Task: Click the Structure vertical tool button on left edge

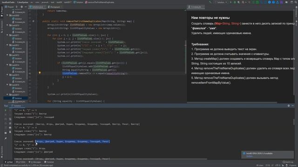Action: click(x=2, y=26)
